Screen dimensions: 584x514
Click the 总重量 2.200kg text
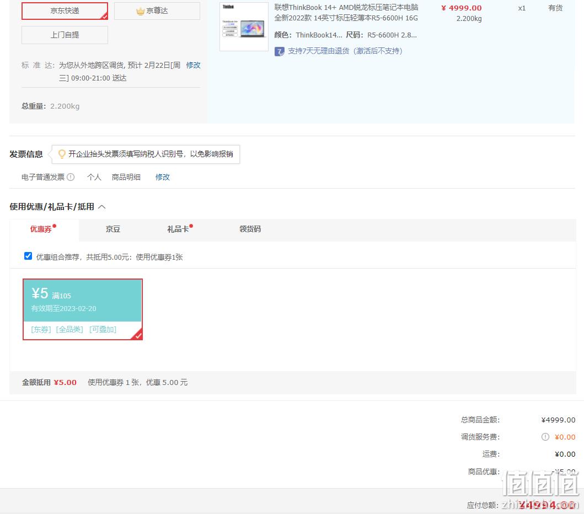(x=51, y=106)
